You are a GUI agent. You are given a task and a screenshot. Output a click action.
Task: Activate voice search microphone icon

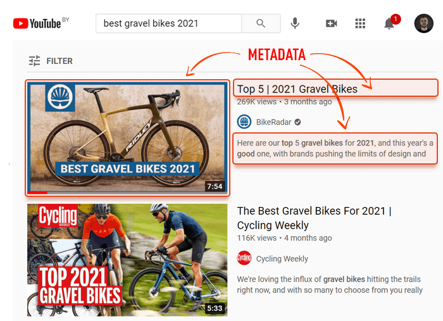point(295,23)
